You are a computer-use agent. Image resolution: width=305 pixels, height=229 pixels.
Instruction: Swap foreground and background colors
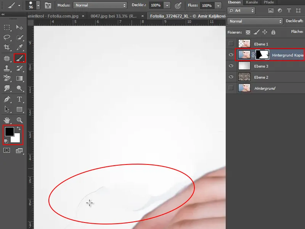(x=19, y=128)
